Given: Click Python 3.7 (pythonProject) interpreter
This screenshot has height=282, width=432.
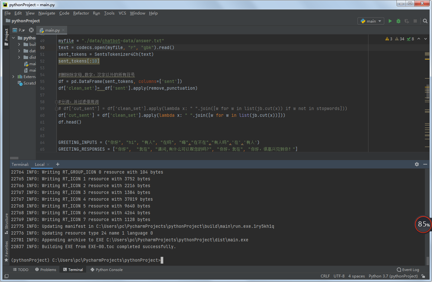Looking at the screenshot, I should point(393,276).
